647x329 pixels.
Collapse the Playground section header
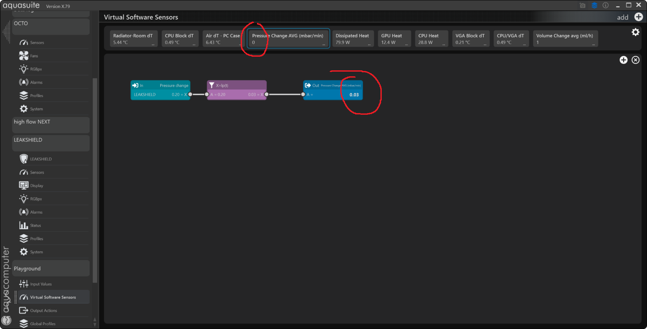coord(51,268)
